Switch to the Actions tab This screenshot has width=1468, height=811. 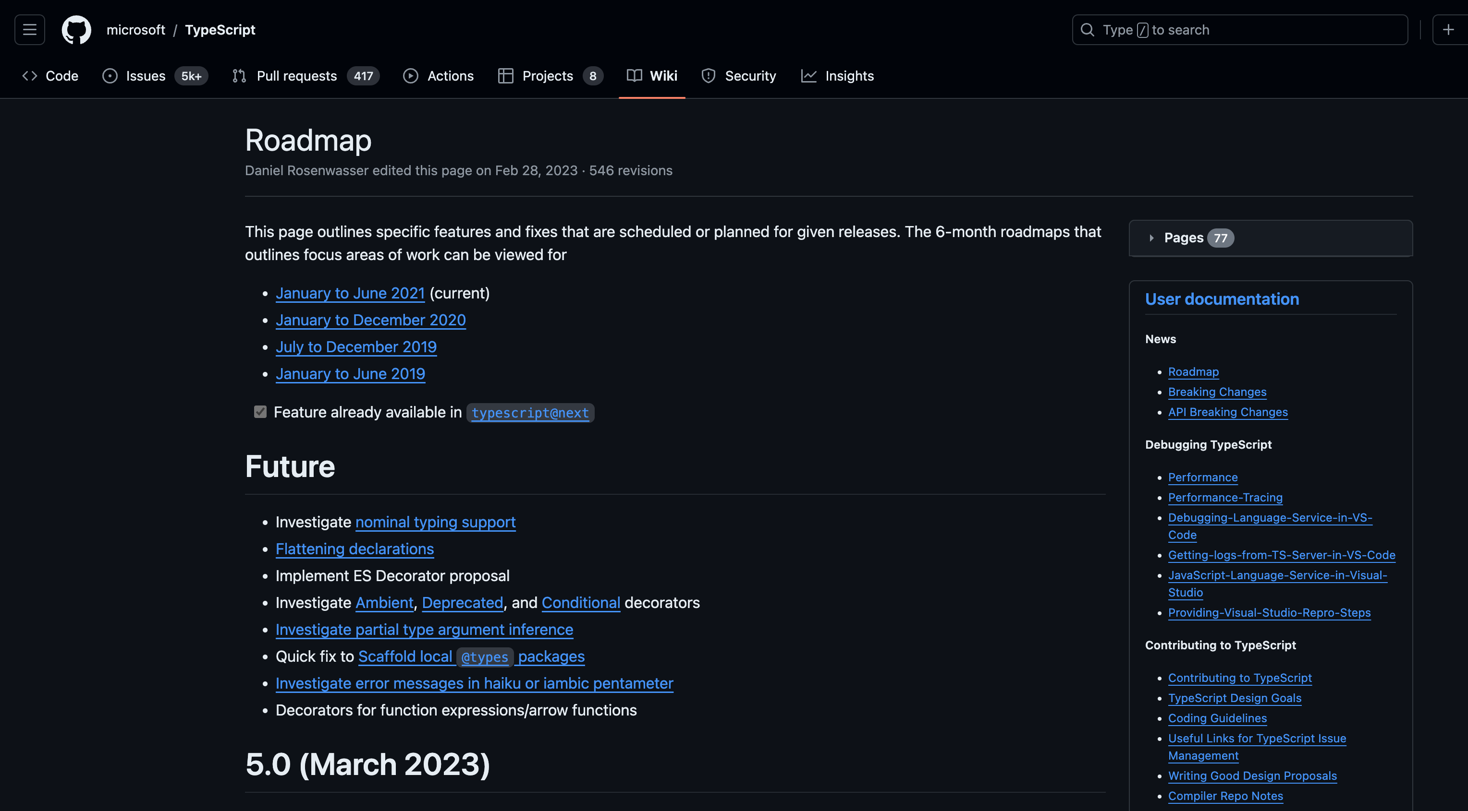point(438,76)
